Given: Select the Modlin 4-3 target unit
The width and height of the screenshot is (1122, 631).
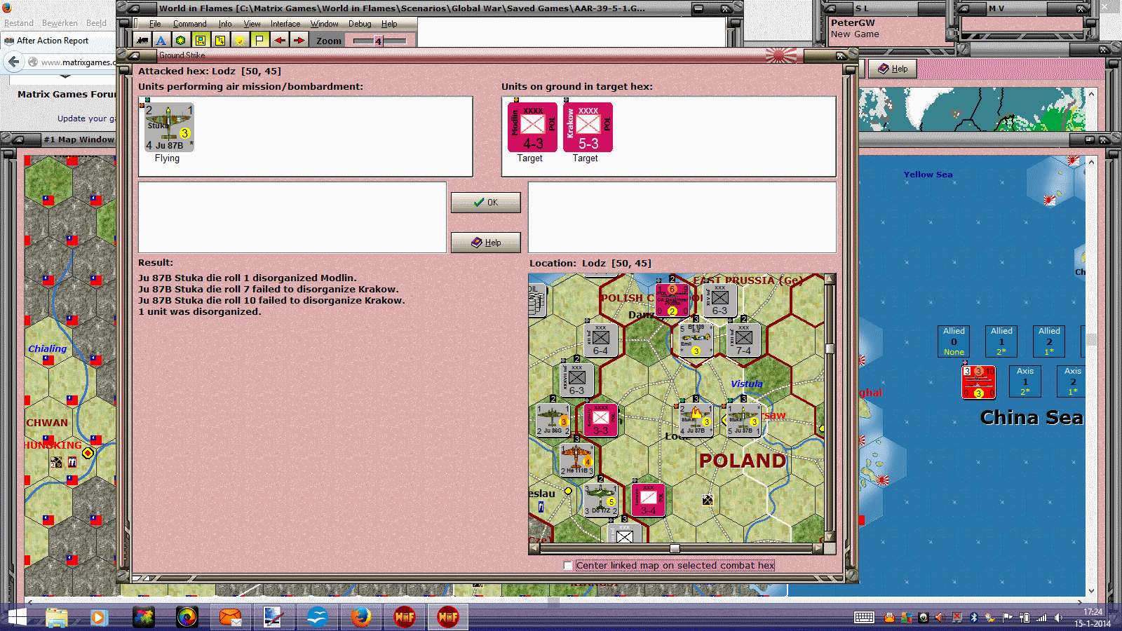Looking at the screenshot, I should pyautogui.click(x=532, y=127).
